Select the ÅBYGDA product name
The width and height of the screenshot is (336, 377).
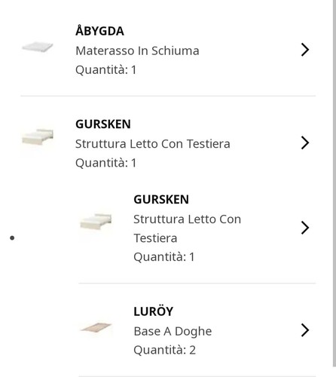[99, 31]
